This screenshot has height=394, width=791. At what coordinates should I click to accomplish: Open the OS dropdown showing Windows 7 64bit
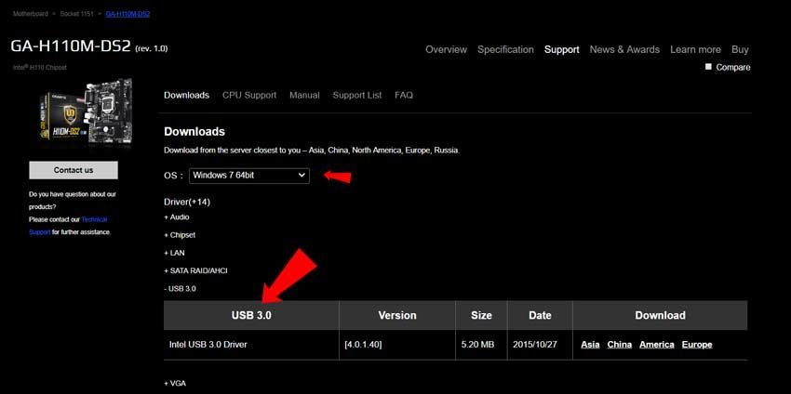pos(249,176)
